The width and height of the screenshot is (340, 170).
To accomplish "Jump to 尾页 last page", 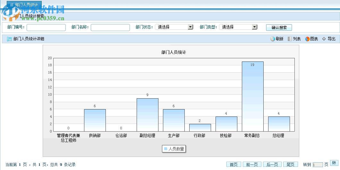I will click(x=291, y=165).
